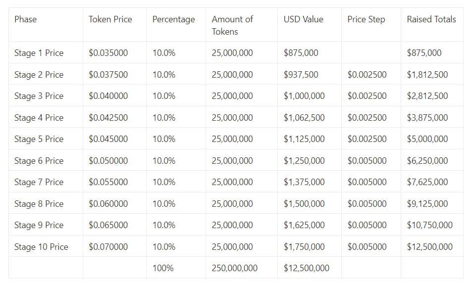474x285 pixels.
Task: Select the $0.070000 token price cell
Action: [x=108, y=247]
